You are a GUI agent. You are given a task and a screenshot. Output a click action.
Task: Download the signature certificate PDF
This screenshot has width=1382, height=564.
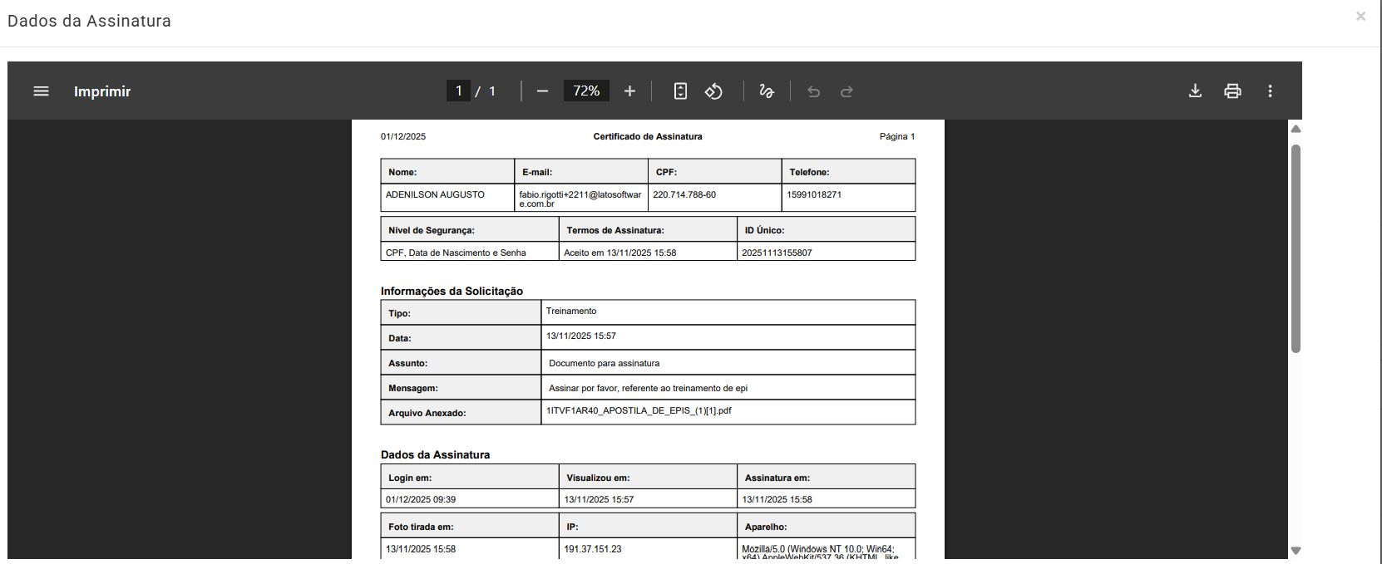pos(1195,91)
